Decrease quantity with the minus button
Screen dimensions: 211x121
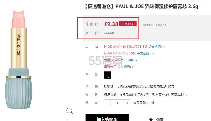coord(107,103)
